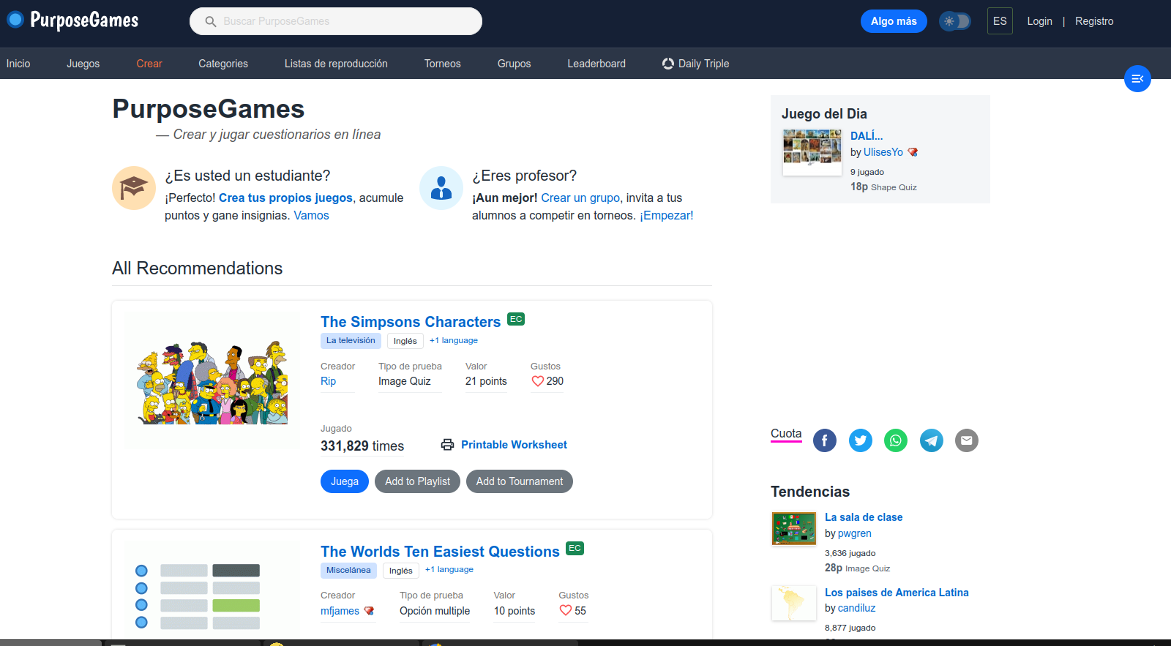Open the ES language selector
The width and height of the screenshot is (1171, 646).
pyautogui.click(x=1000, y=21)
